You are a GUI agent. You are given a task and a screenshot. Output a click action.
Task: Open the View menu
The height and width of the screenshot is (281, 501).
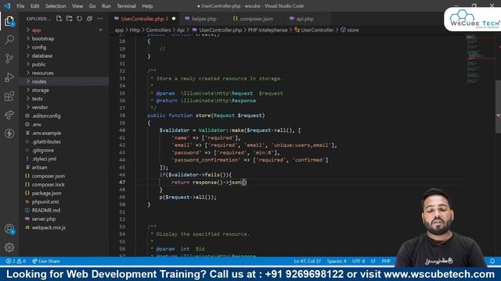77,6
